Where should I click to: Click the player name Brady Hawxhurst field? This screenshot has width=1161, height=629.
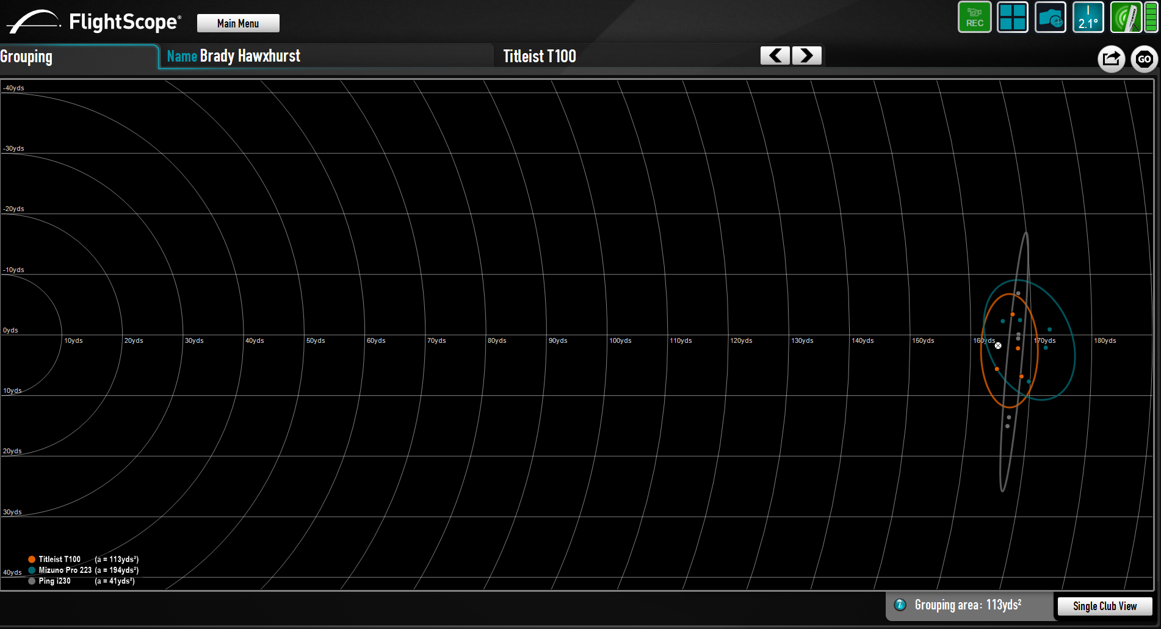(326, 56)
